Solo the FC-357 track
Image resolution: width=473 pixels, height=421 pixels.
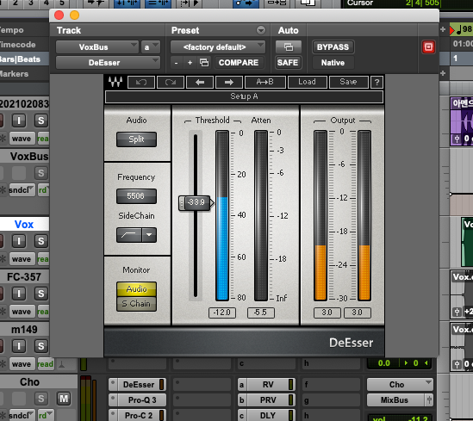tap(41, 294)
